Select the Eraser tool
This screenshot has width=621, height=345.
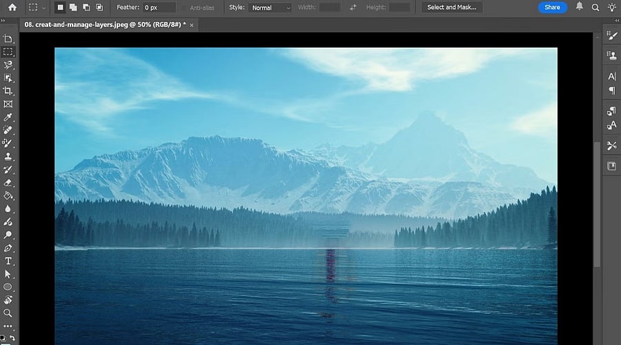pyautogui.click(x=8, y=183)
